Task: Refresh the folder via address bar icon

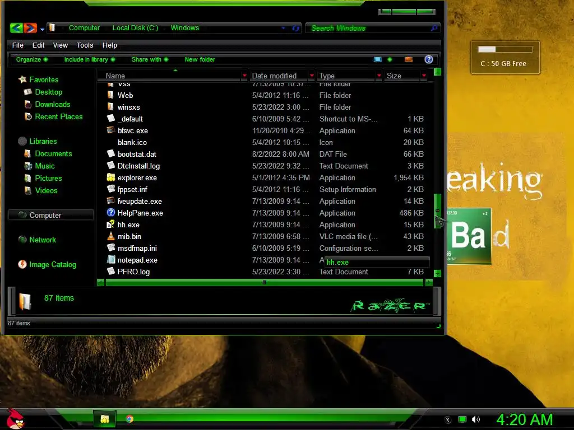Action: pyautogui.click(x=295, y=28)
